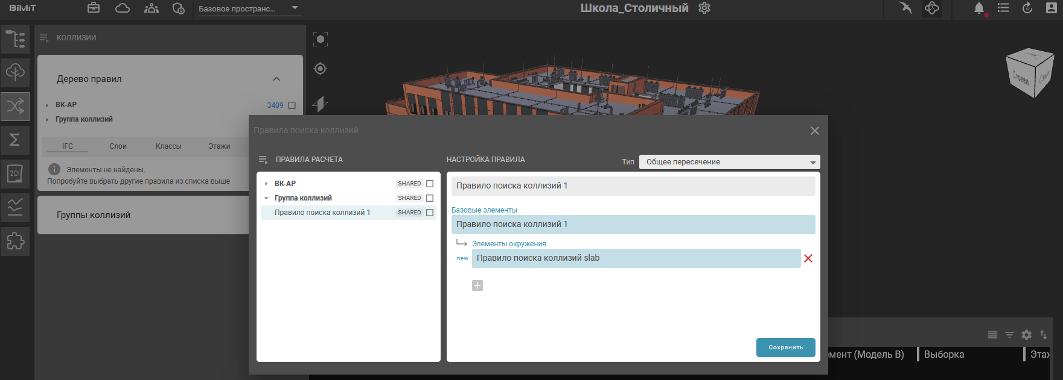The image size is (1063, 380).
Task: Open project settings gear next to Школа_Столичный
Action: (704, 8)
